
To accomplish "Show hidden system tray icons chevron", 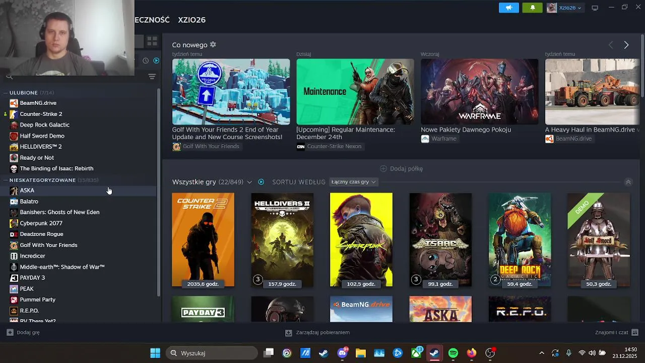I will [542, 353].
